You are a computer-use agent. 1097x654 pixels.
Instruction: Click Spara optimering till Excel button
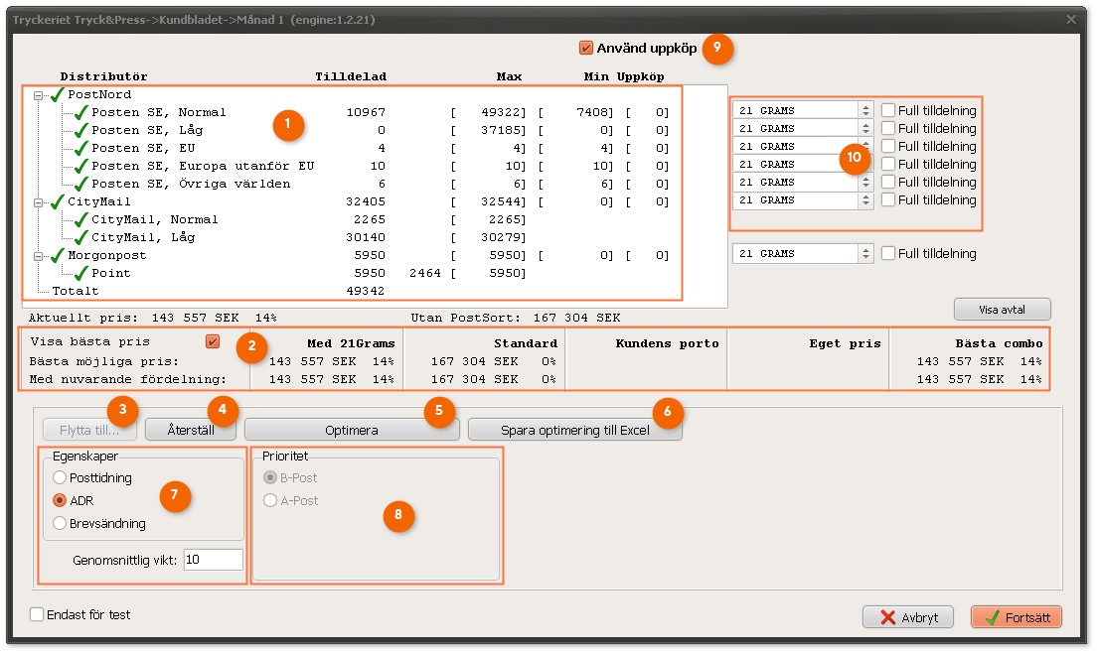click(x=575, y=430)
